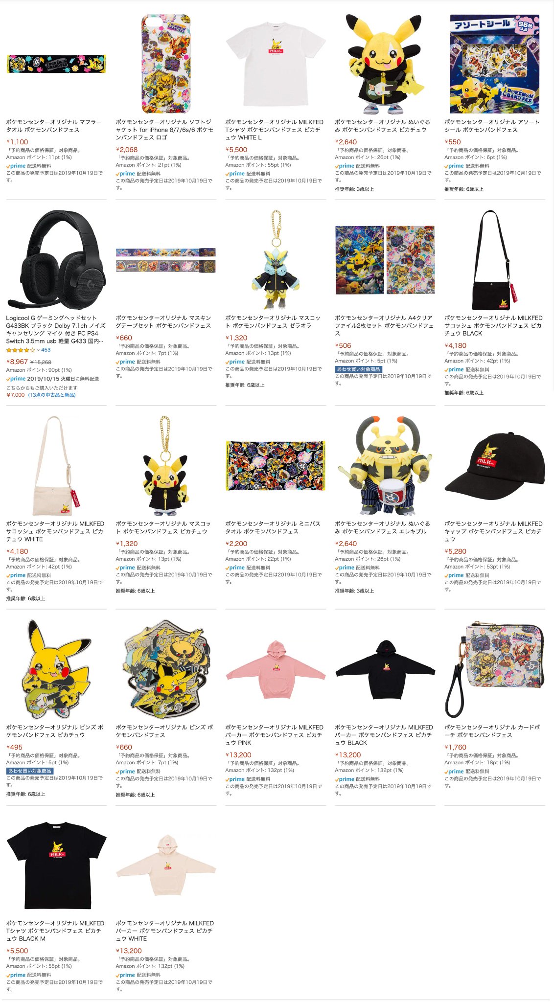
Task: Open the Logicool G433 headset image
Action: (56, 260)
